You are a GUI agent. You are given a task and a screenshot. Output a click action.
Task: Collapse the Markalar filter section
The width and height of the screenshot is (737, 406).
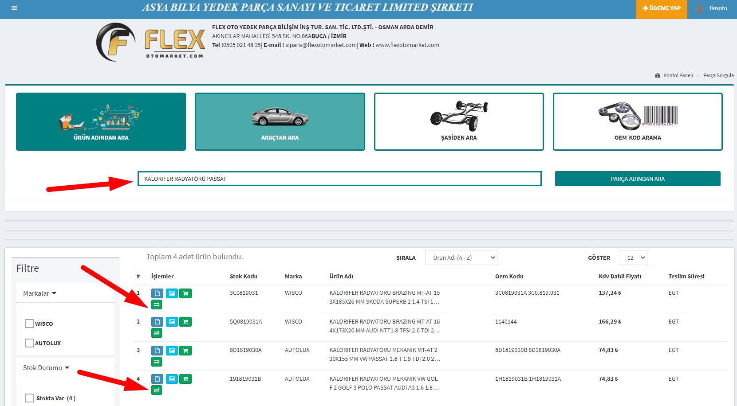tap(39, 293)
